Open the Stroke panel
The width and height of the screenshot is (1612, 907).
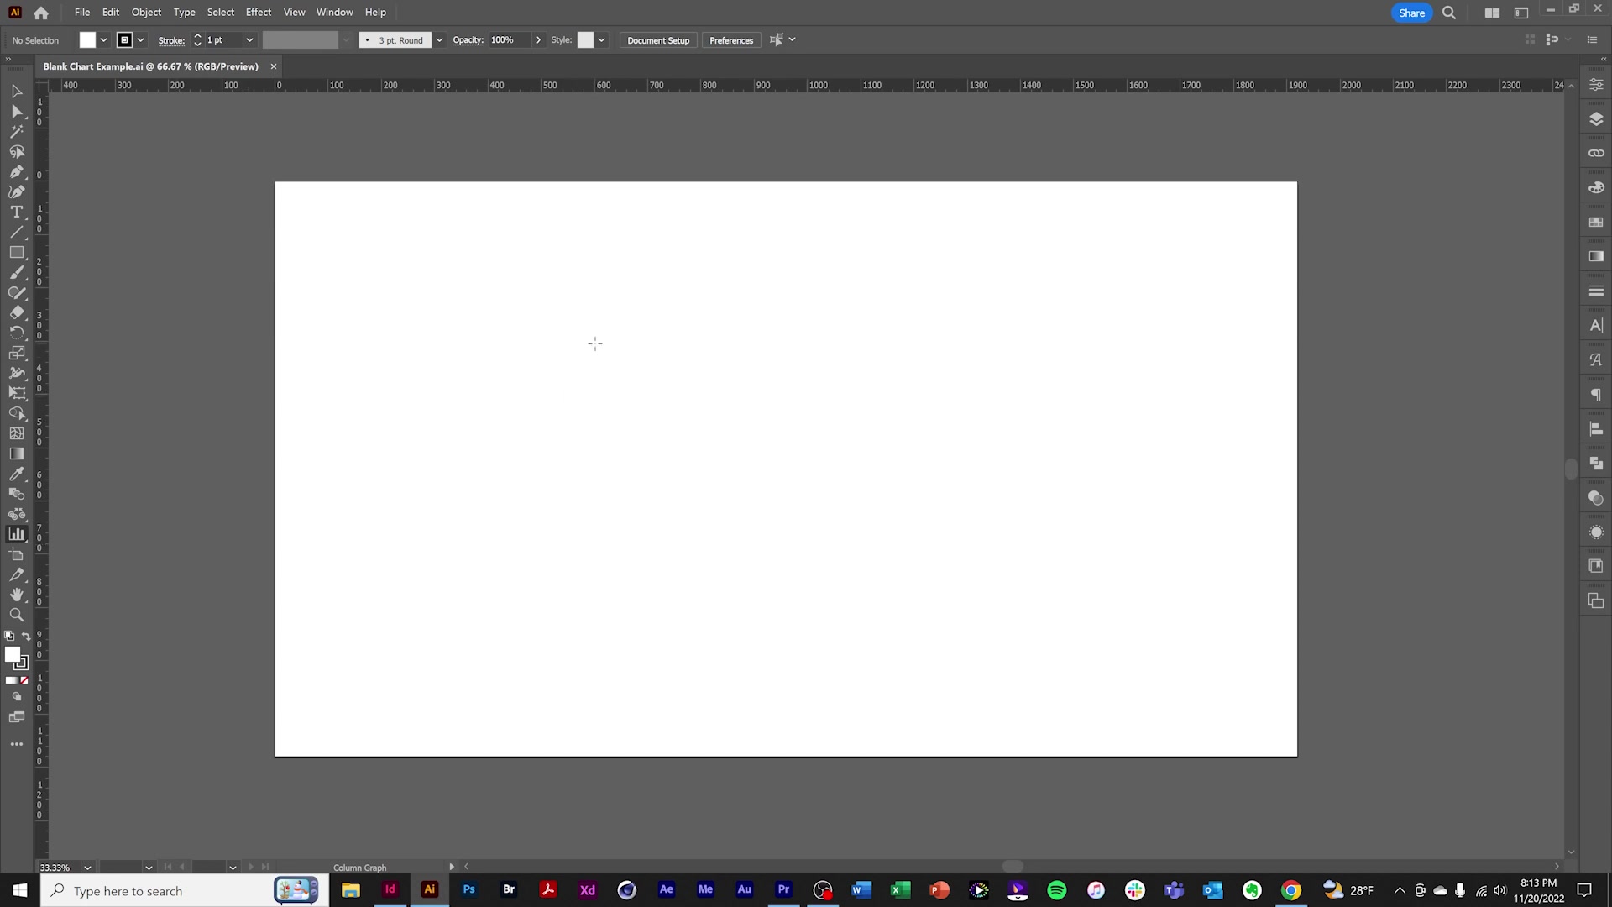[x=1597, y=291]
